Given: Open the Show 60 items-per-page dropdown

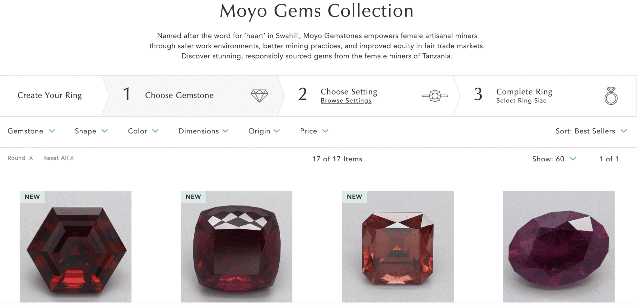Looking at the screenshot, I should (x=554, y=159).
